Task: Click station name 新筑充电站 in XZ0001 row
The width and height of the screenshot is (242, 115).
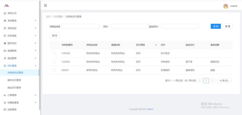Action: coord(92,70)
